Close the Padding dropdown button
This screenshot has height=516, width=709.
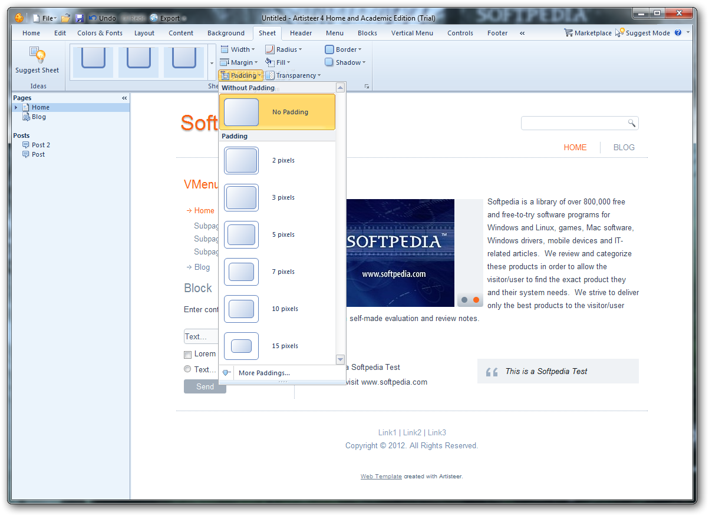[240, 75]
